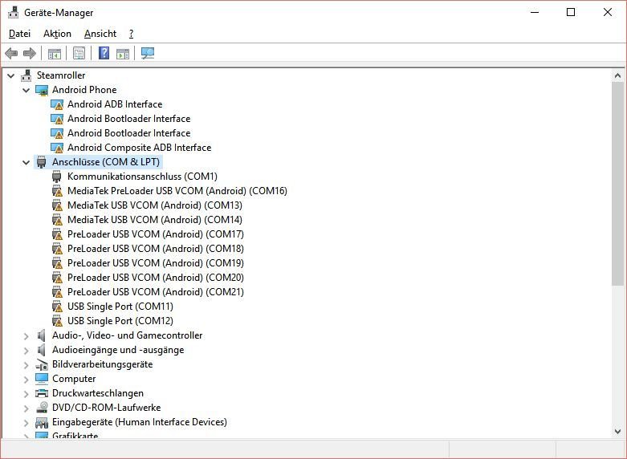Image resolution: width=627 pixels, height=459 pixels.
Task: Click warning icon of Android ADB Interface
Action: click(x=57, y=104)
